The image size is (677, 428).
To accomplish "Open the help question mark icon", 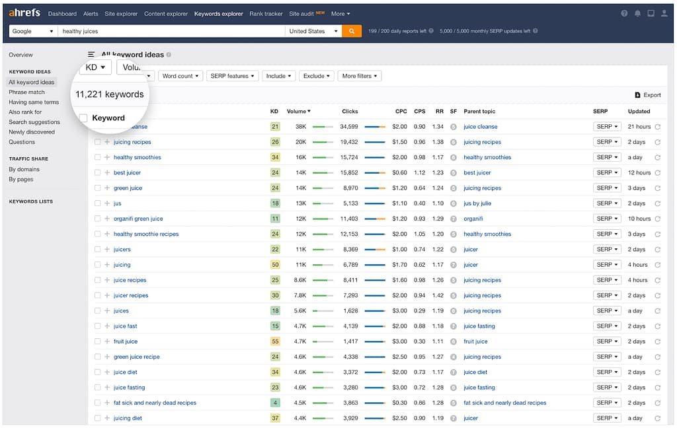I will [625, 14].
